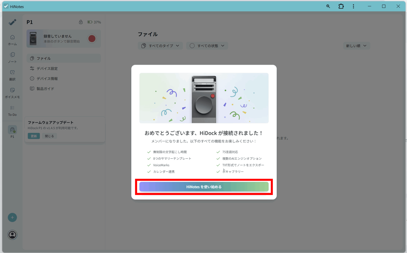
Task: Open the three-dot more menu
Action: 353,6
